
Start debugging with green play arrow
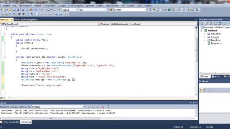[x=59, y=10]
